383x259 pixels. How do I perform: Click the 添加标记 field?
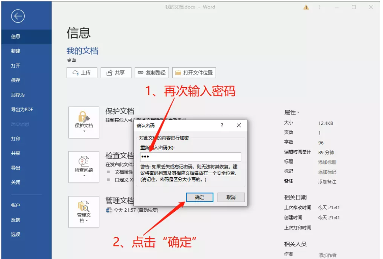(327, 172)
